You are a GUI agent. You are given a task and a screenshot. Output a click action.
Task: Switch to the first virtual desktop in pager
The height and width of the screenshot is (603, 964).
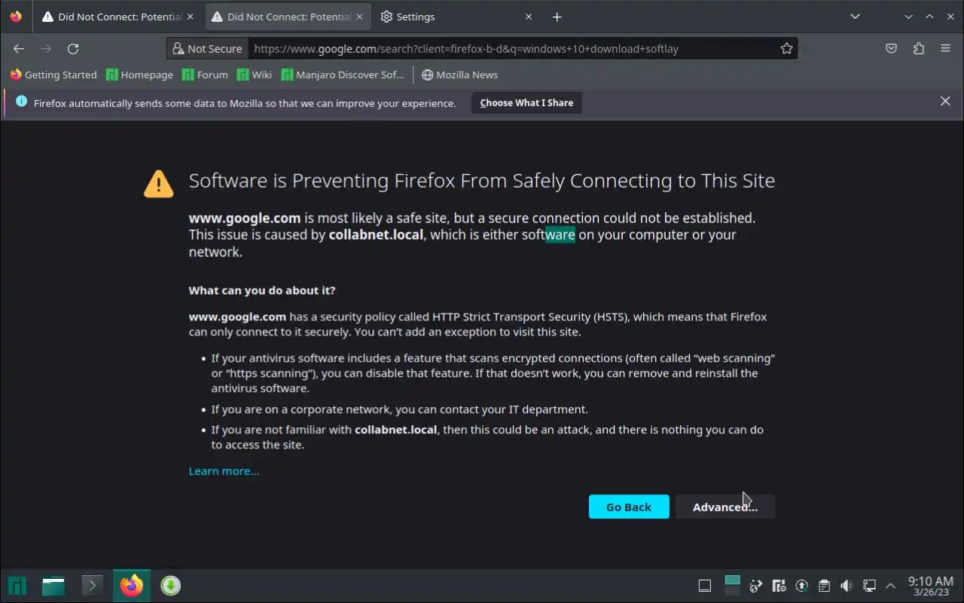pos(732,580)
